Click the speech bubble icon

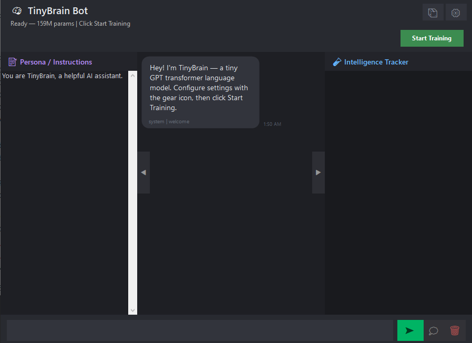pyautogui.click(x=434, y=330)
